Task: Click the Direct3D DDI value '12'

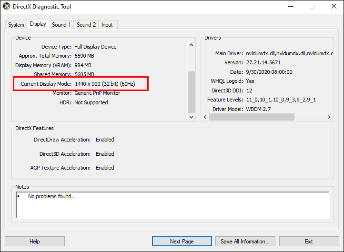Action: pyautogui.click(x=249, y=91)
